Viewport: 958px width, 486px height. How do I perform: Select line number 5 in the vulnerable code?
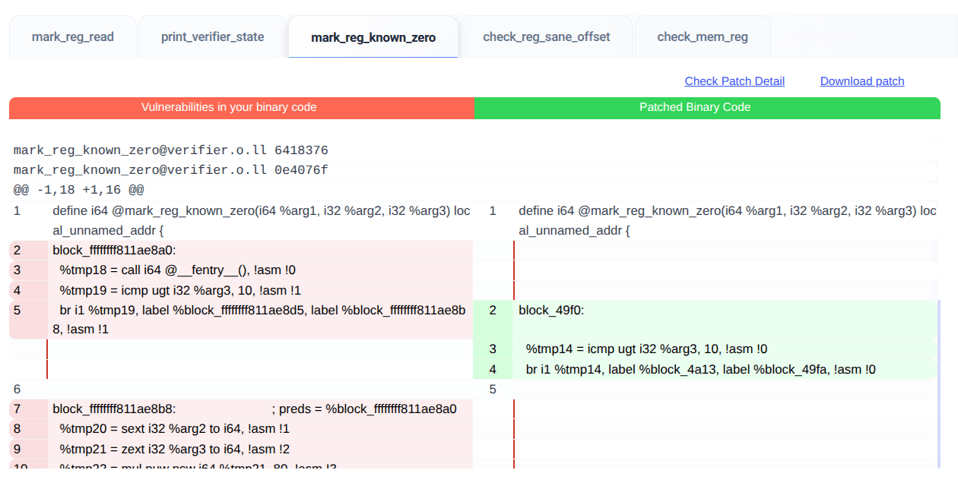point(17,310)
